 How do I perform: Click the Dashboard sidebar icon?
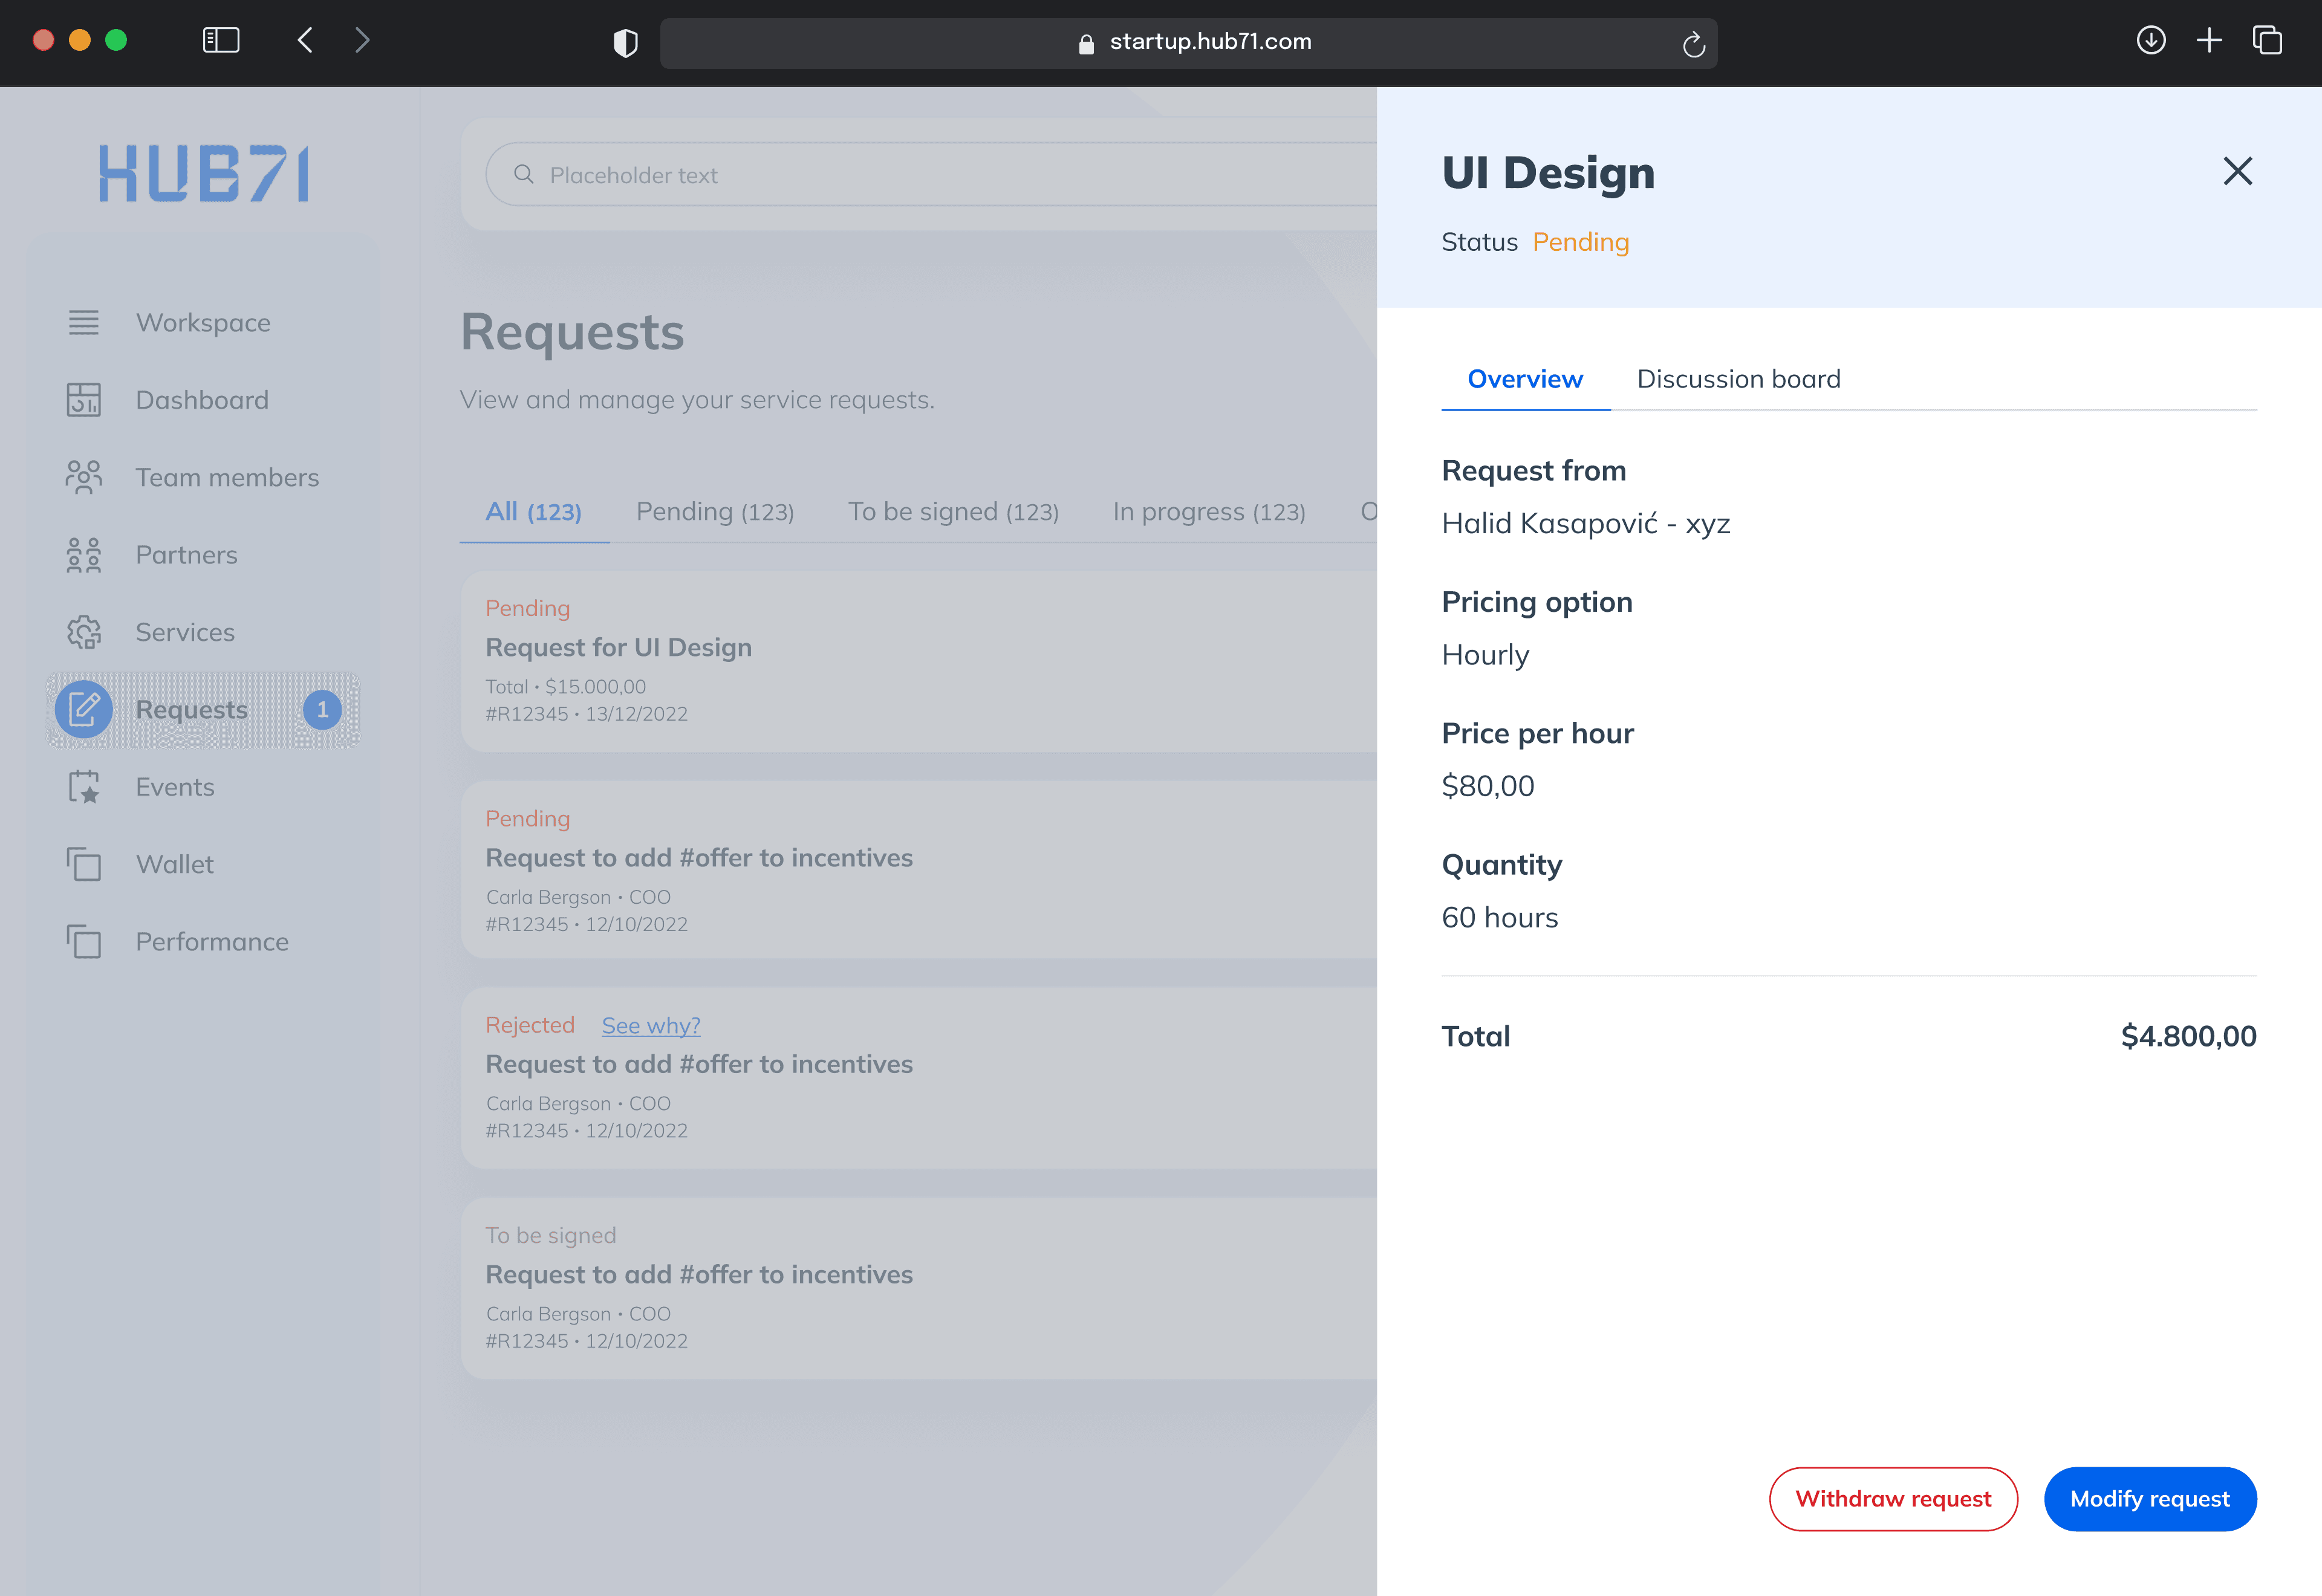coord(84,400)
